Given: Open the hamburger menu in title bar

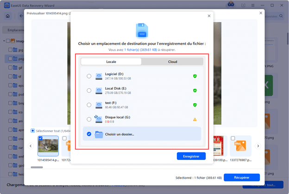Looking at the screenshot, I should [253, 6].
